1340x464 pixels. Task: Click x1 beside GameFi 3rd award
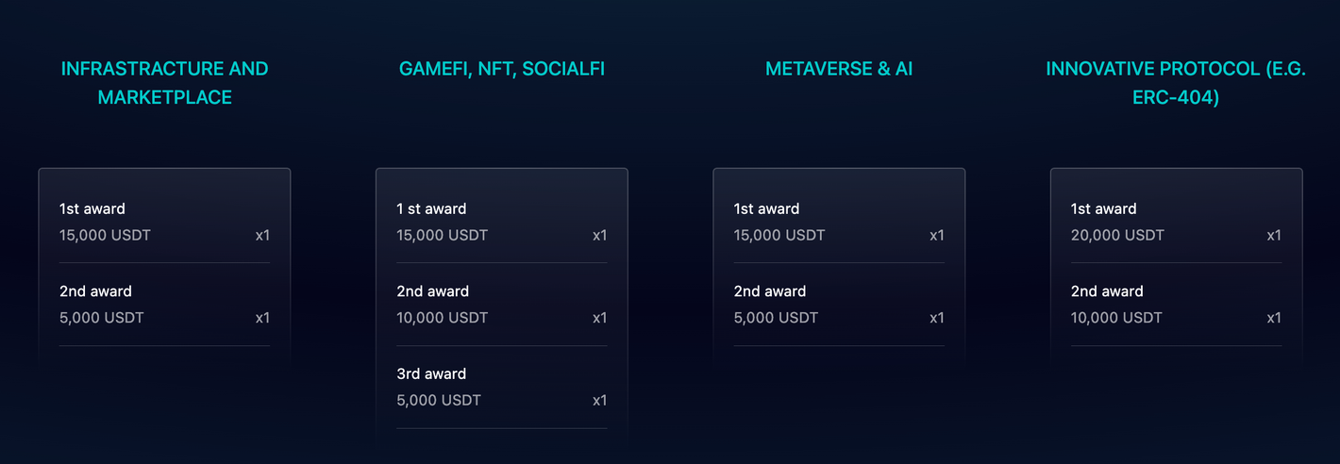[599, 401]
